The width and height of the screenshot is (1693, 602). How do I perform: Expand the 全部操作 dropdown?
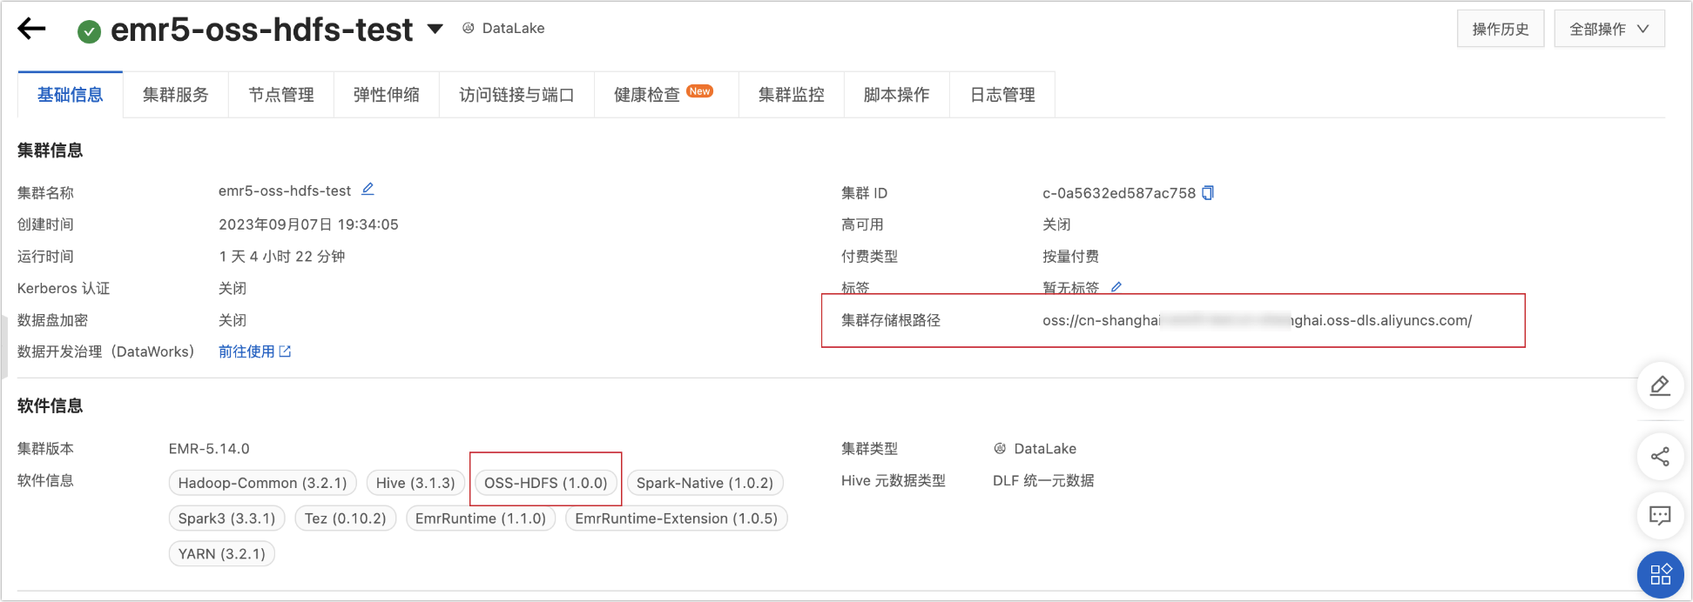point(1609,29)
